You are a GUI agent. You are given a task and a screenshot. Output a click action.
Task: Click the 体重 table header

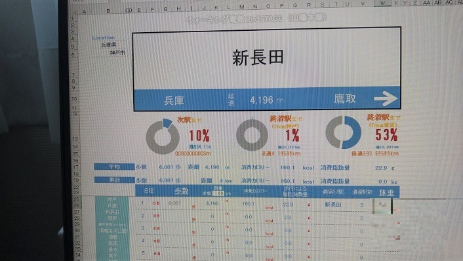386,193
